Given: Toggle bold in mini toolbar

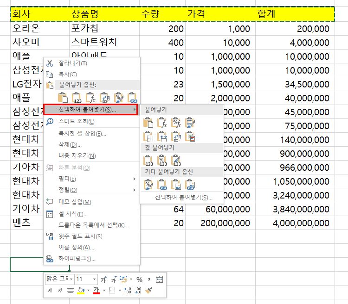Looking at the screenshot, I should coord(50,290).
